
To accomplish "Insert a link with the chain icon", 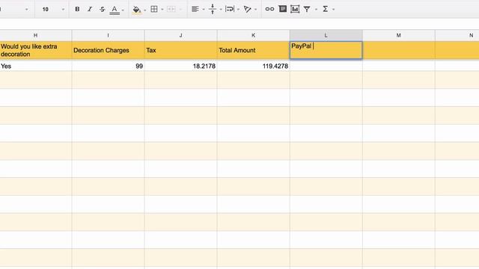I will coord(269,9).
